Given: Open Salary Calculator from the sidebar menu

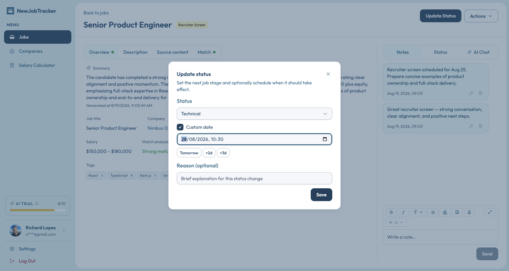Looking at the screenshot, I should tap(38, 65).
